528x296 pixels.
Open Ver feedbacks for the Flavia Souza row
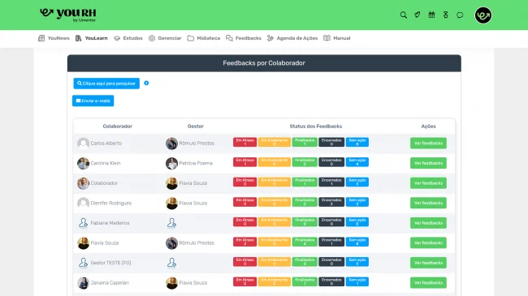tap(428, 242)
